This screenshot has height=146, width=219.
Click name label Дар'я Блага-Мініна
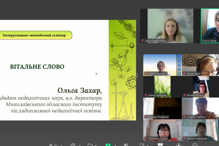(156, 41)
